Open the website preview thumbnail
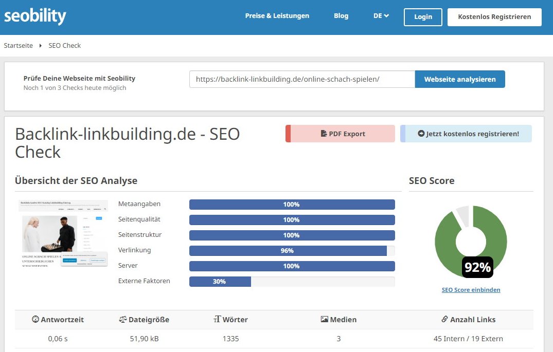The width and height of the screenshot is (553, 352). point(63,235)
